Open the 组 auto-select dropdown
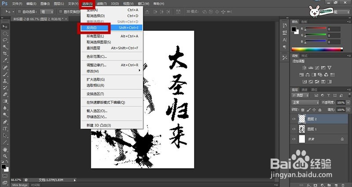This screenshot has width=352, height=187. (47, 12)
